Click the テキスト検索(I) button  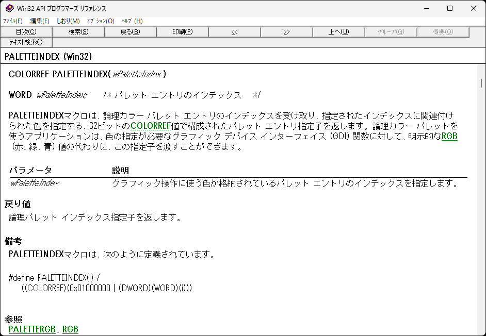pyautogui.click(x=26, y=42)
